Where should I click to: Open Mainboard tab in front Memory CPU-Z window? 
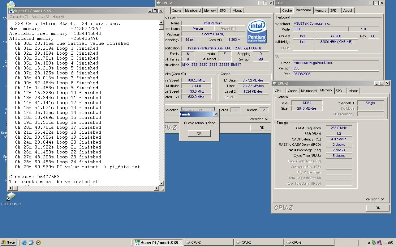(x=309, y=91)
